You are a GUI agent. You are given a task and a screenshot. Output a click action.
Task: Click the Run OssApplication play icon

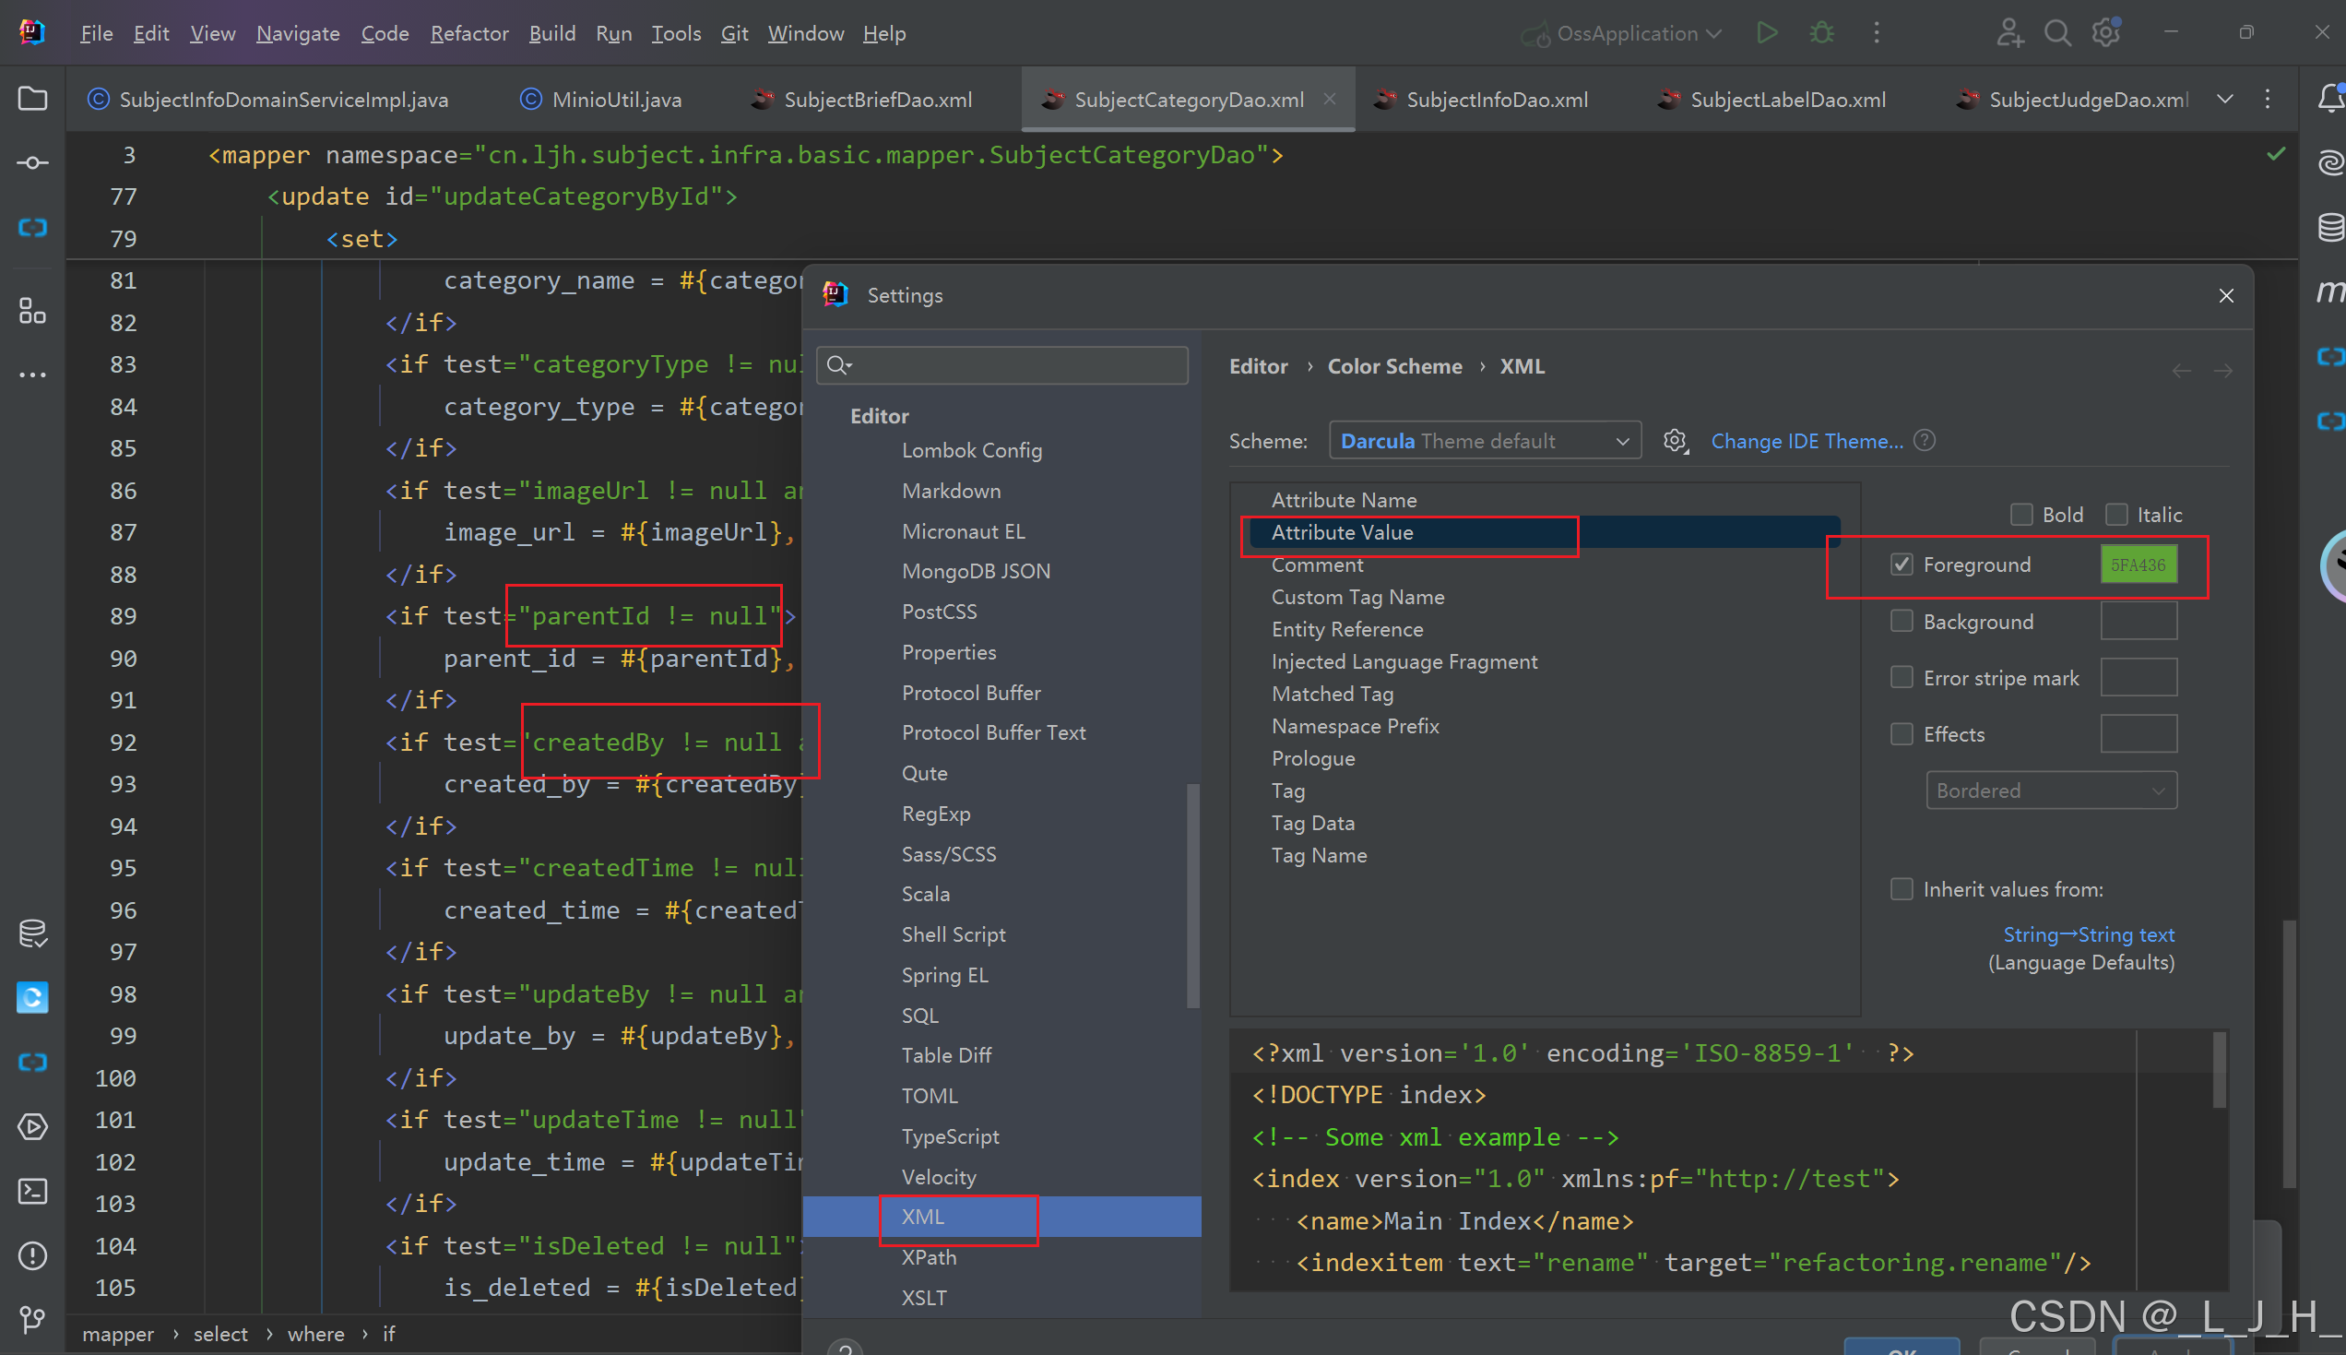pos(1767,33)
